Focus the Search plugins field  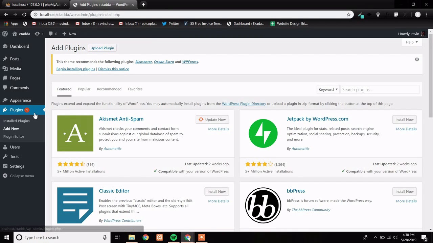[x=380, y=89]
